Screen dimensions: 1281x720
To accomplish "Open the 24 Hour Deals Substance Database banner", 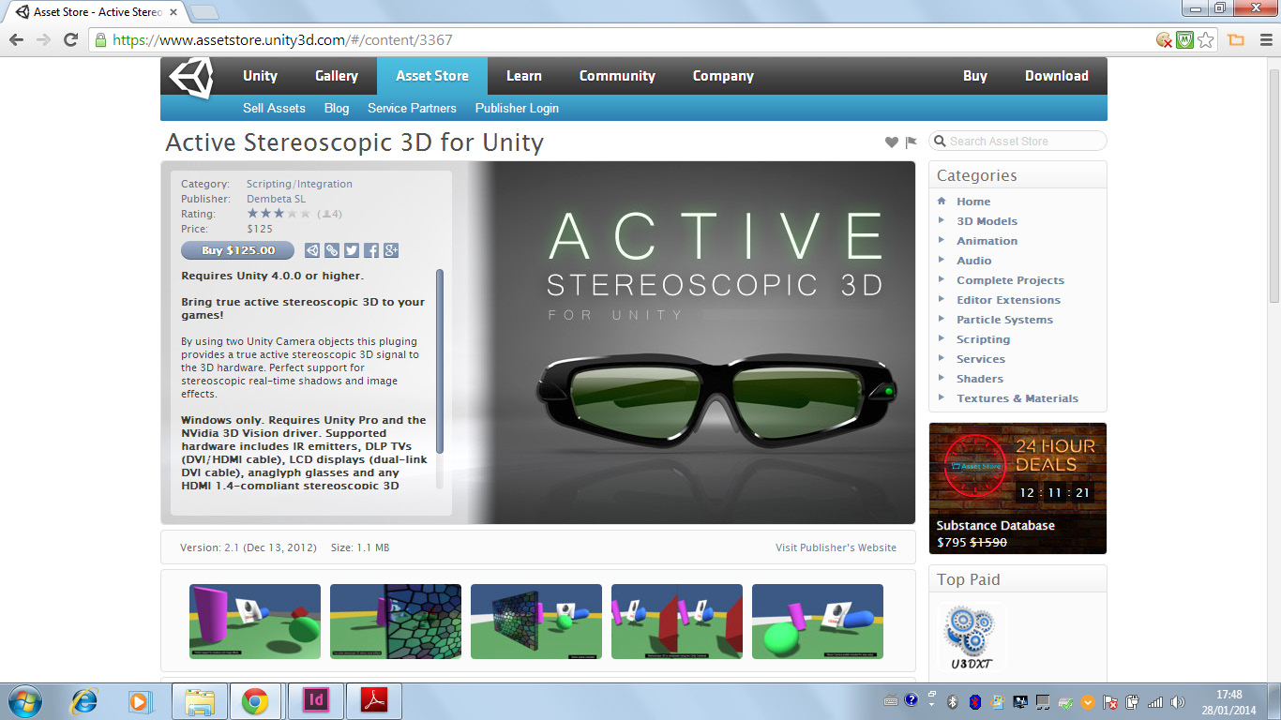I will point(1017,488).
